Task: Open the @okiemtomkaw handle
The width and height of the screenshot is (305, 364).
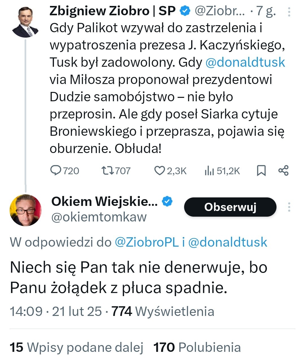Action: (x=99, y=217)
